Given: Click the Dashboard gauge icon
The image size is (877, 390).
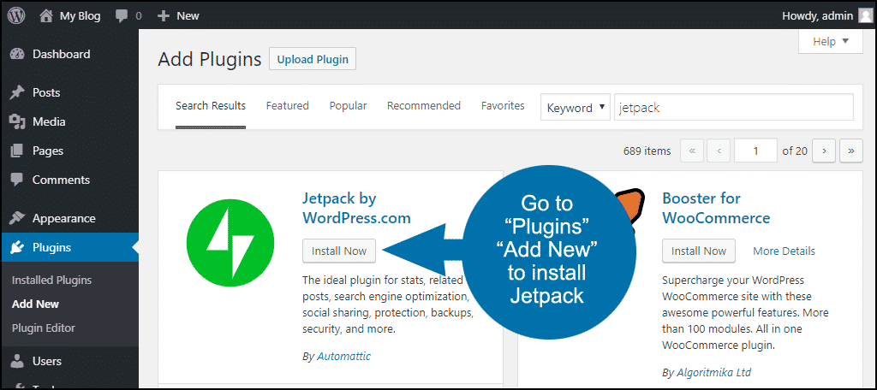Looking at the screenshot, I should tap(17, 54).
